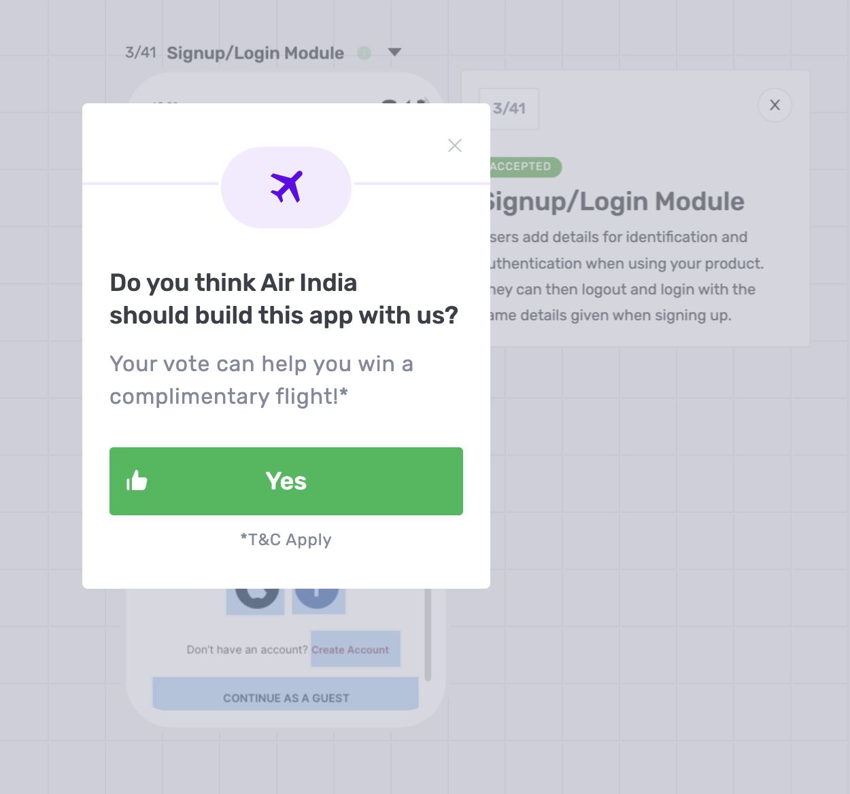This screenshot has width=850, height=794.
Task: Click CONTINUE AS A GUEST button
Action: pos(286,695)
